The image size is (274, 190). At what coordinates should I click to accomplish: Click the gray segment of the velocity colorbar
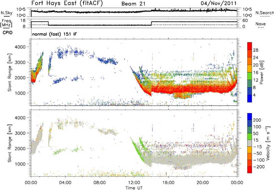pyautogui.click(x=250, y=143)
